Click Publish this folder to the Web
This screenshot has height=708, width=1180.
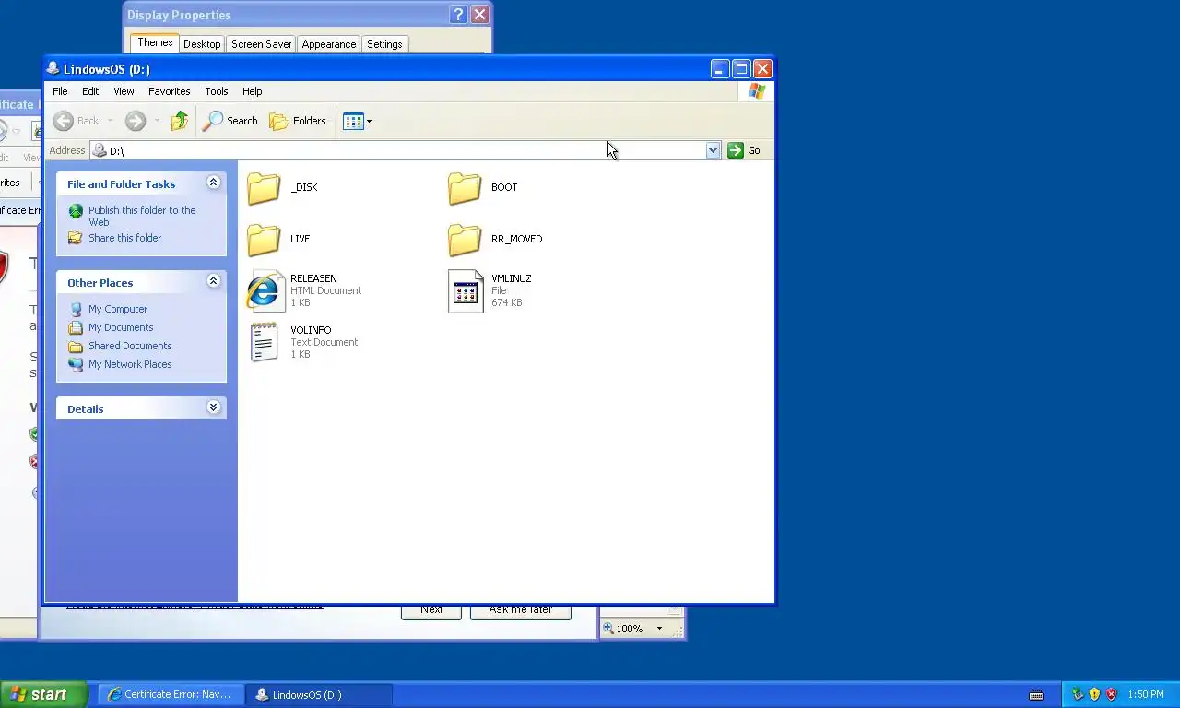[x=142, y=216]
